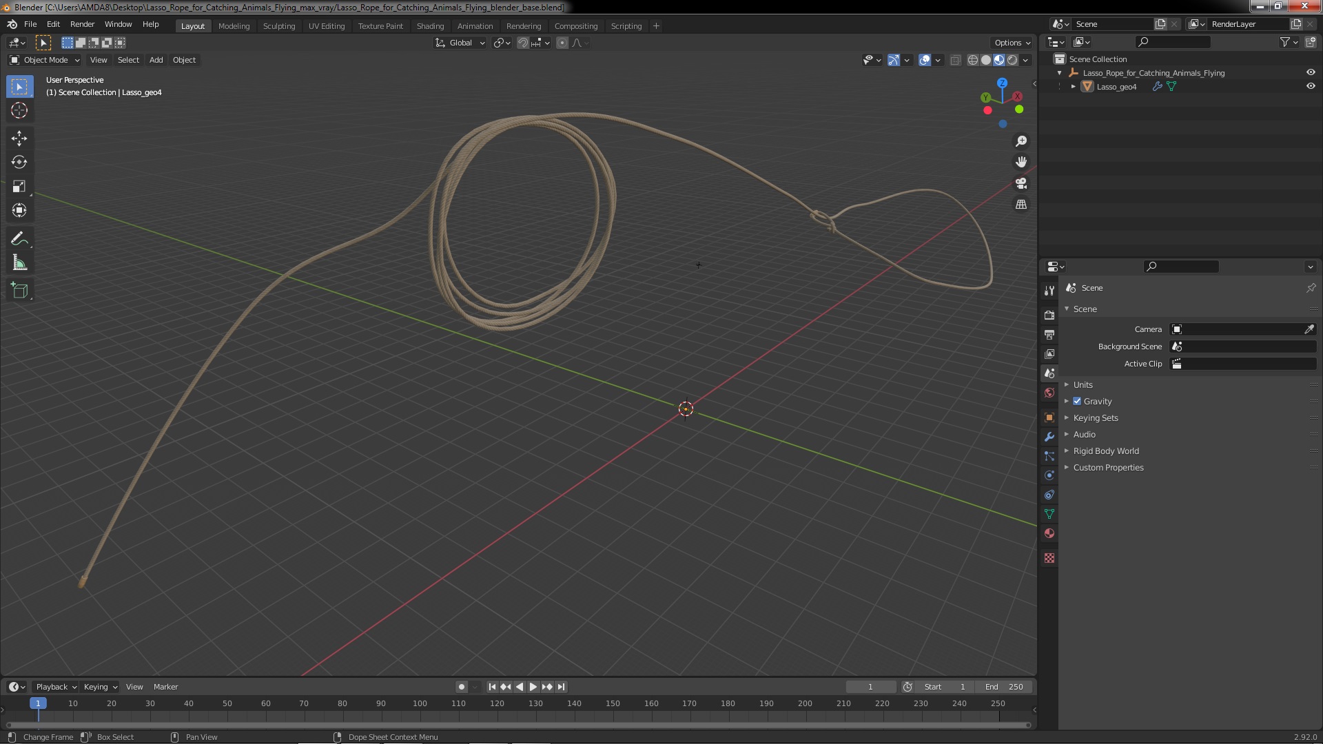
Task: Open the Render menu
Action: pyautogui.click(x=82, y=24)
